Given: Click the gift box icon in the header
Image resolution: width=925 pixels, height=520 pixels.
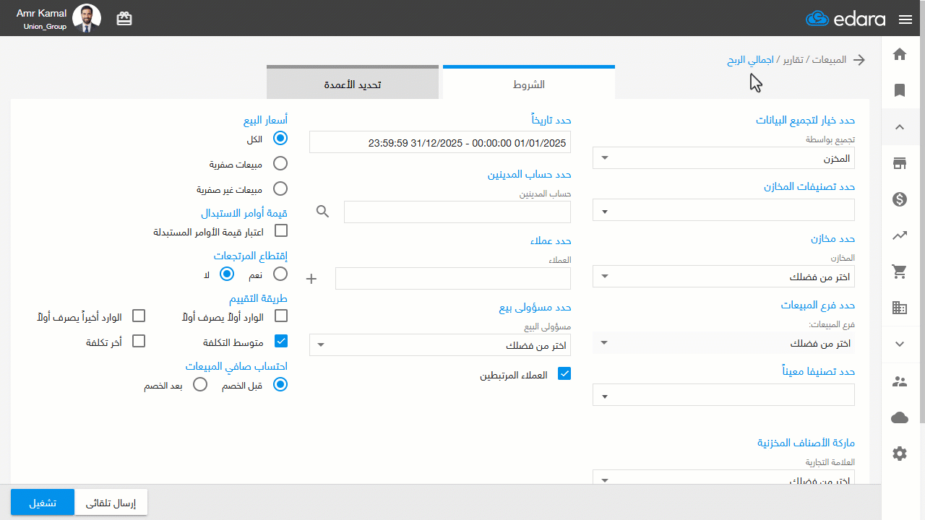Looking at the screenshot, I should [x=124, y=19].
